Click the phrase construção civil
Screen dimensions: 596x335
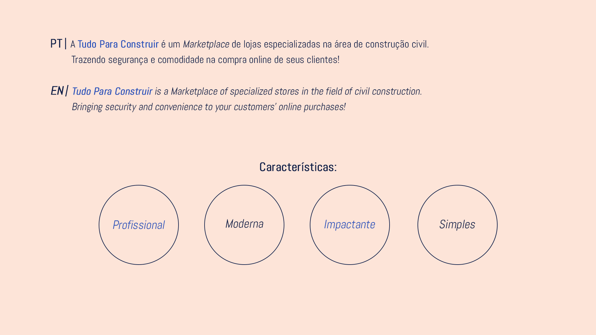pos(396,44)
